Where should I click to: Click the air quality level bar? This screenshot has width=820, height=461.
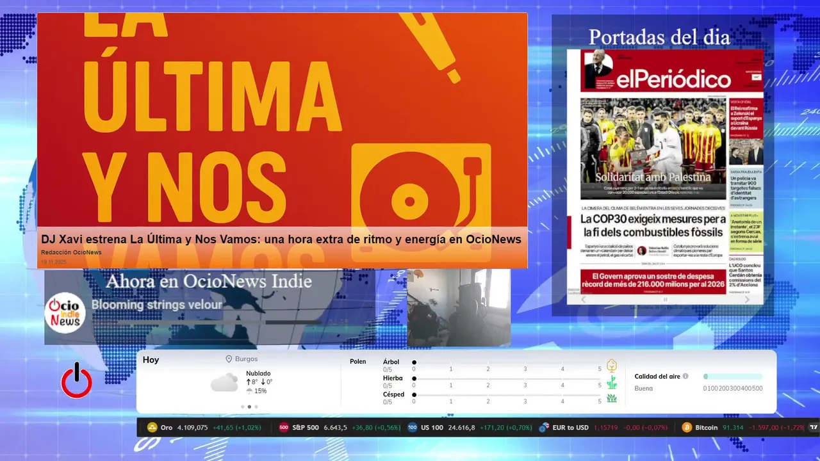tap(733, 376)
